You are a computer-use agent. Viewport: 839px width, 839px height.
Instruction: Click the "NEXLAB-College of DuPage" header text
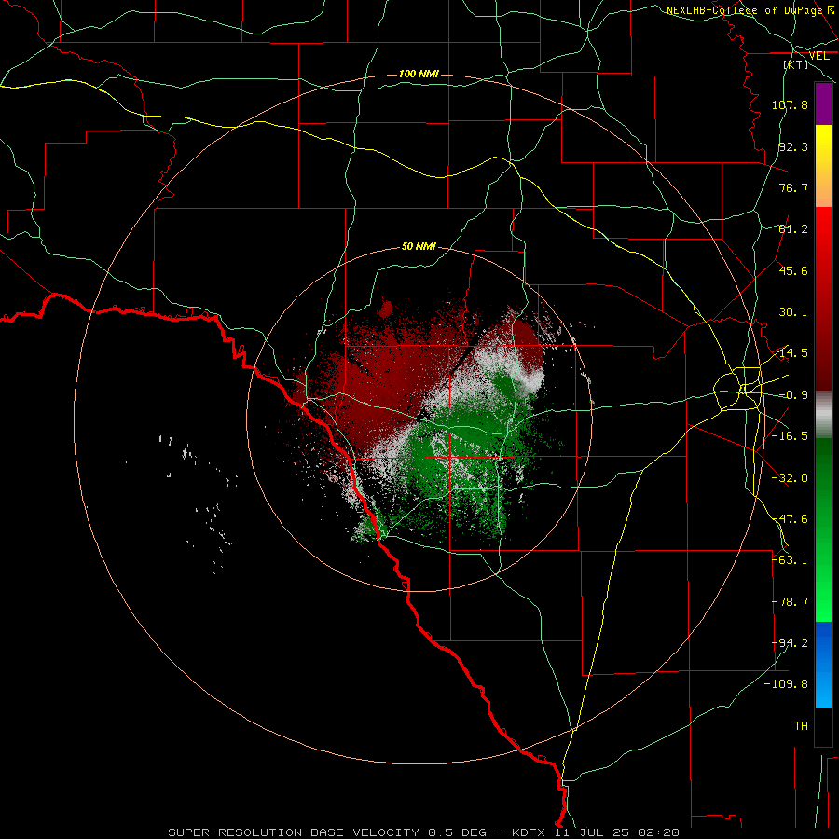tap(744, 10)
